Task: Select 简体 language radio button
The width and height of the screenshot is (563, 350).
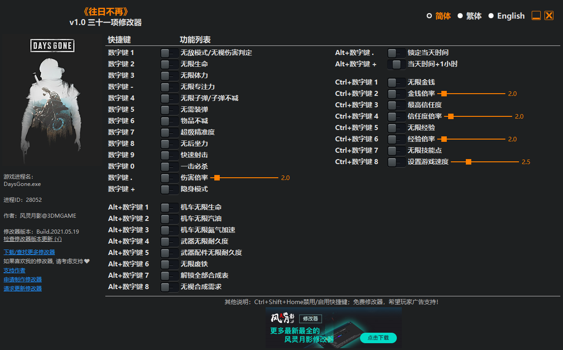Action: pyautogui.click(x=429, y=16)
